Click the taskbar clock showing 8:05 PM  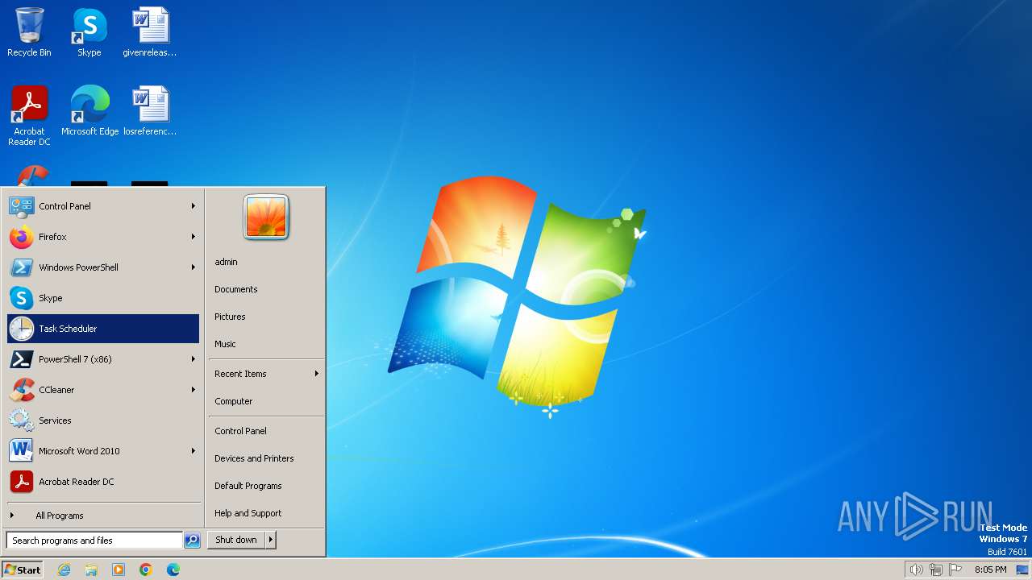[x=990, y=570]
